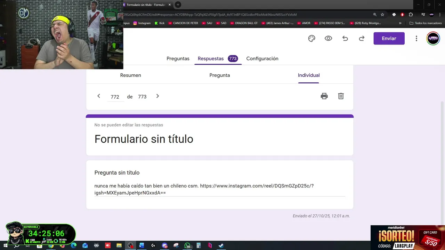Open Calculator from the taskbar
This screenshot has width=445, height=250.
[199, 245]
